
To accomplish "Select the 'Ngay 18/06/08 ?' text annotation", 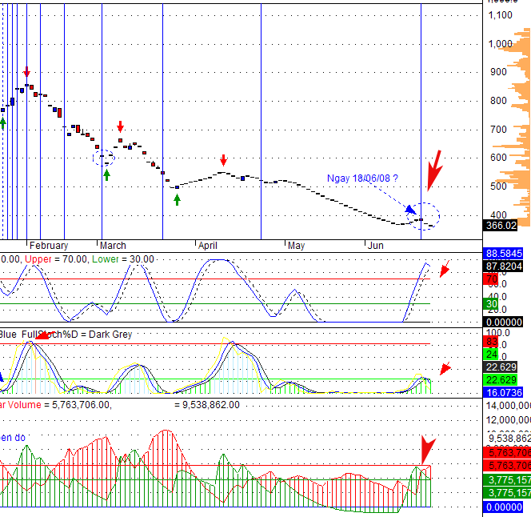I will 362,178.
